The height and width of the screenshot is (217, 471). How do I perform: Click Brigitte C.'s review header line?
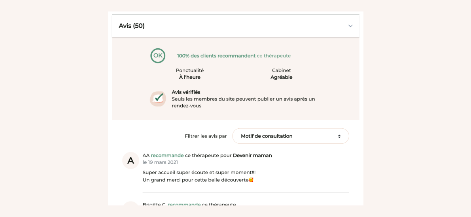pyautogui.click(x=189, y=204)
